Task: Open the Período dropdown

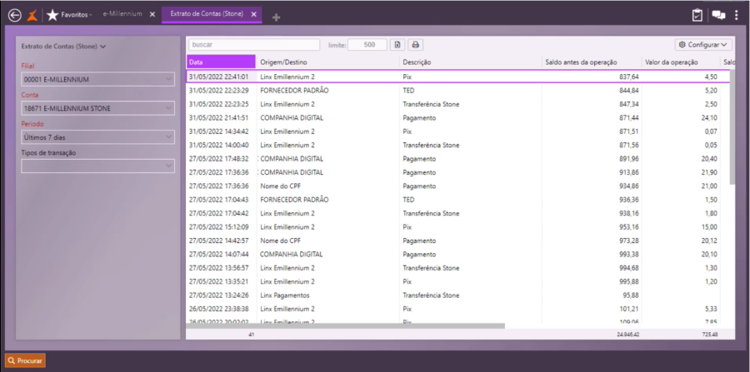Action: click(98, 137)
